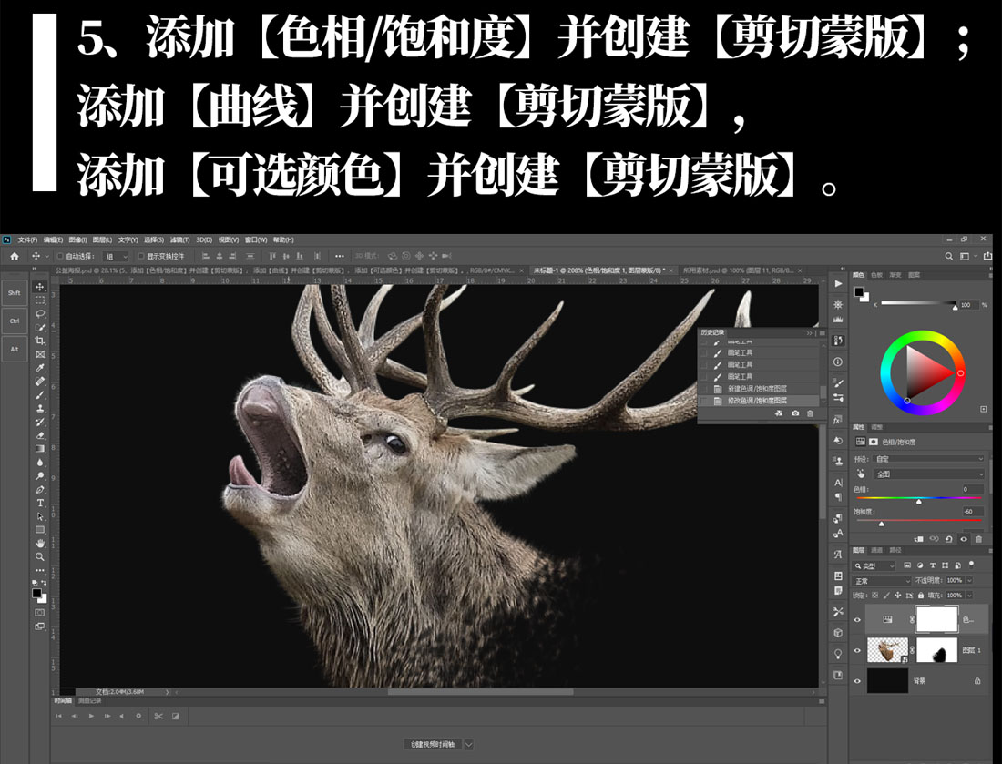Click the Ctrl modifier key button
This screenshot has width=1002, height=764.
pos(14,321)
